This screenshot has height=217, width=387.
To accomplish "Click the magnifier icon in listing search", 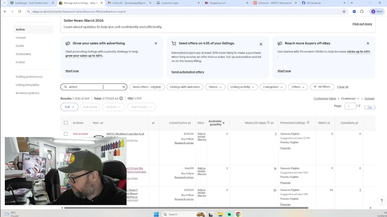I will click(x=65, y=87).
